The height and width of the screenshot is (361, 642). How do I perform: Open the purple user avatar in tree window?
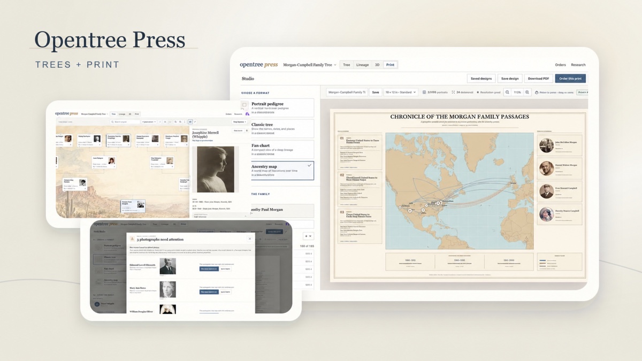247,114
